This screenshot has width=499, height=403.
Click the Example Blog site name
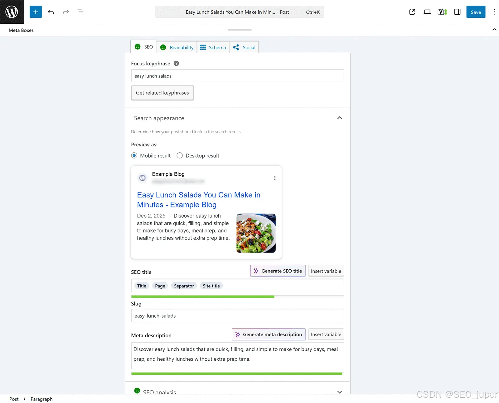pos(168,174)
